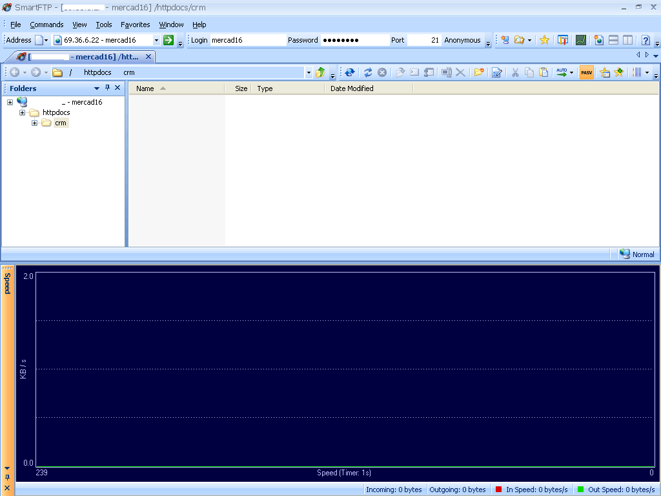The width and height of the screenshot is (661, 496).
Task: Open the File menu
Action: (15, 25)
